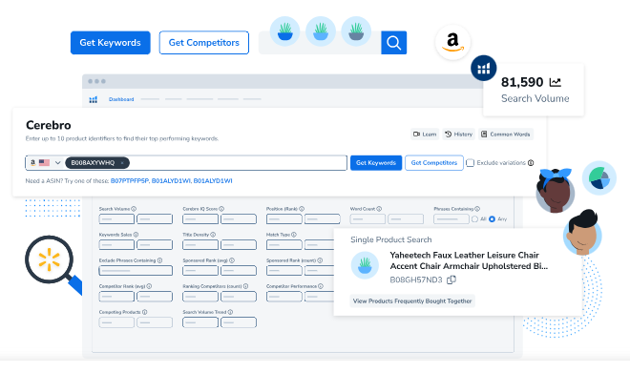Screen dimensions: 630x373
Task: Click the 81,590 Search Volume value
Action: pyautogui.click(x=522, y=82)
